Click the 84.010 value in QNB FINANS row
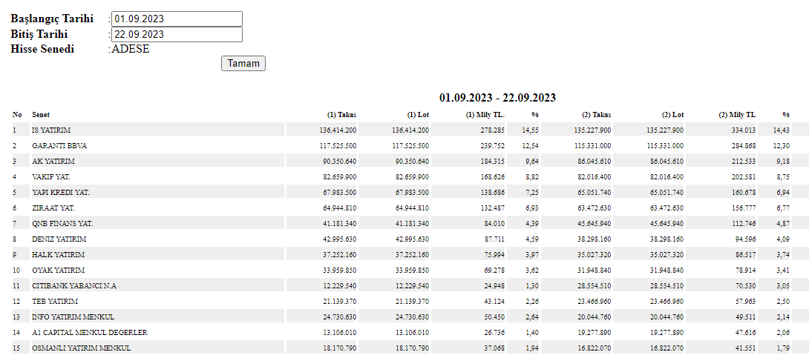This screenshot has height=358, width=809. [x=495, y=224]
